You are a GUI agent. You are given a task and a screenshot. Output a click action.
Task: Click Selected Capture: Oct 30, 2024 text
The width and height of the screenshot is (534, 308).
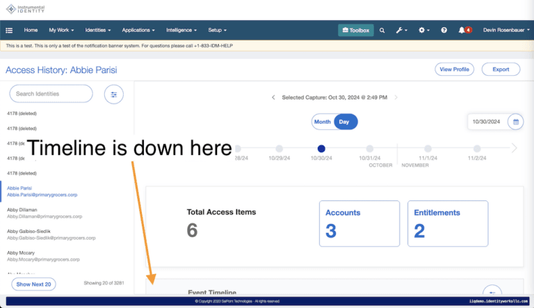[x=334, y=97]
